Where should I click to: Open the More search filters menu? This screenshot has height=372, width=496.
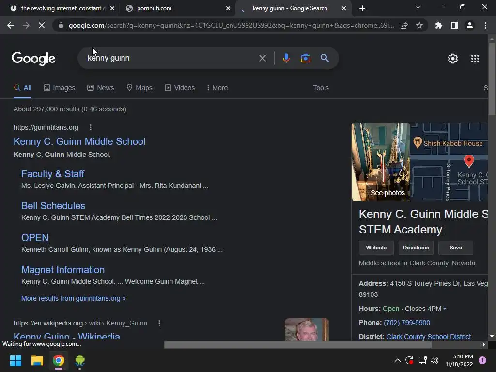click(217, 88)
